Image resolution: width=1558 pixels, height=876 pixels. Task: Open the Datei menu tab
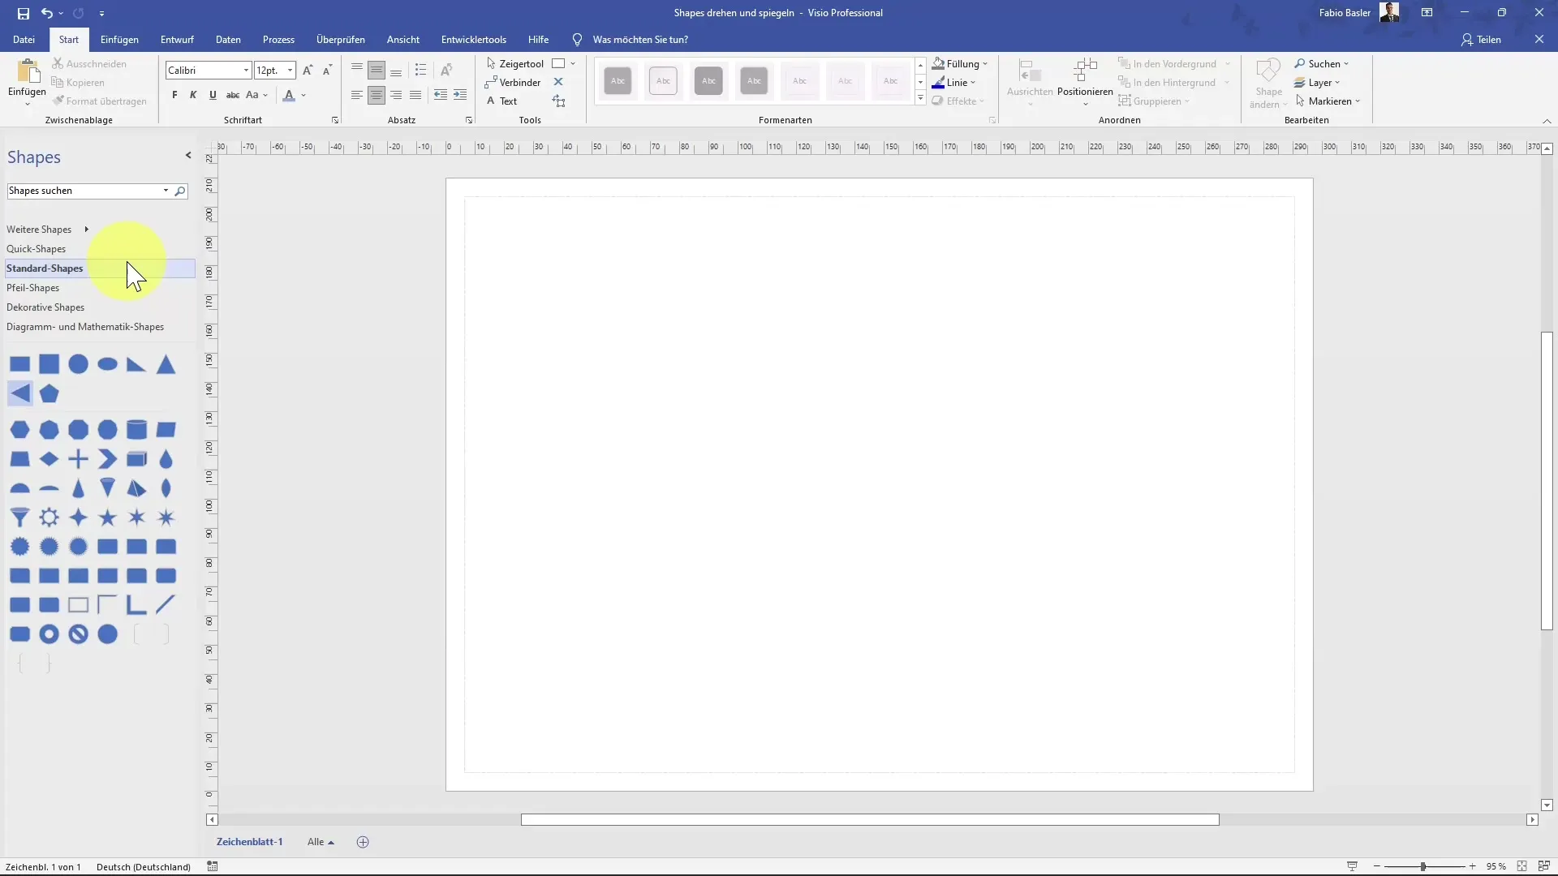(x=24, y=39)
